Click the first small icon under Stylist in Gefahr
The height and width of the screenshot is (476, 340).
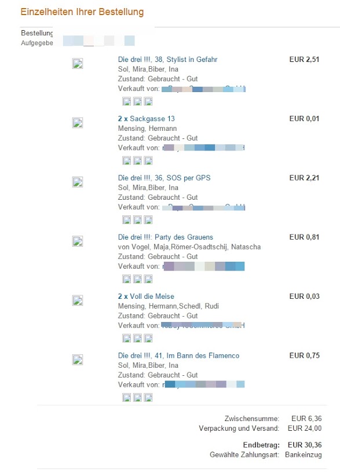(x=127, y=101)
